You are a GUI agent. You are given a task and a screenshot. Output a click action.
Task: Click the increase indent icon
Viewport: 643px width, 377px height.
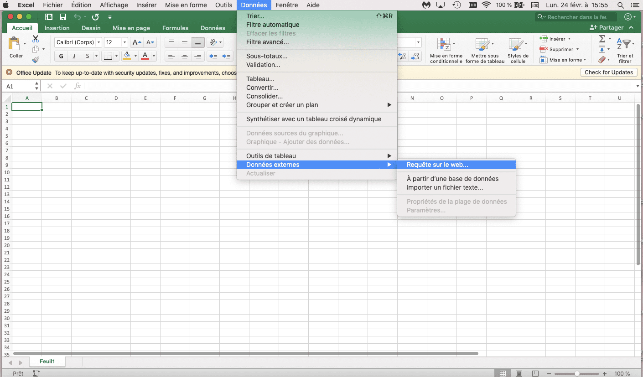point(226,56)
